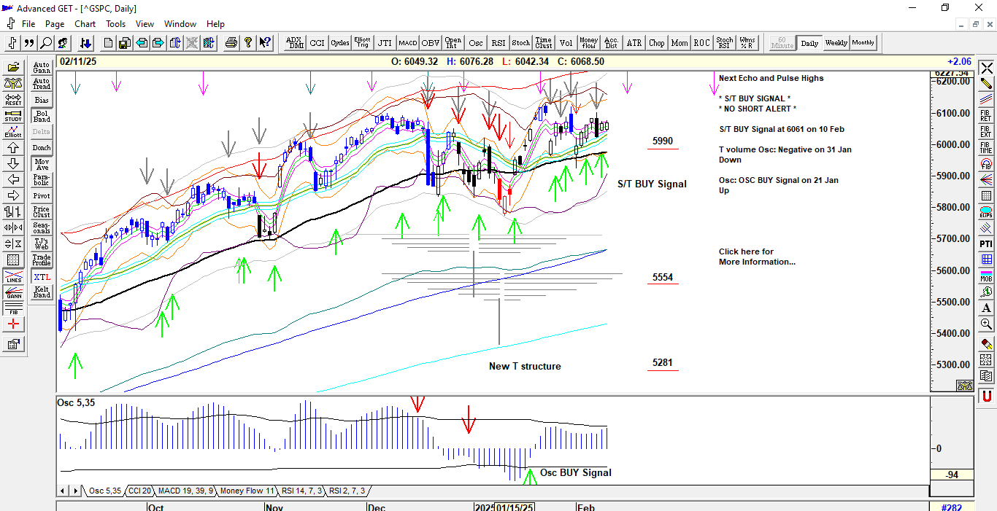Select the magnifying glass search tool
This screenshot has height=511, width=997.
pos(46,43)
